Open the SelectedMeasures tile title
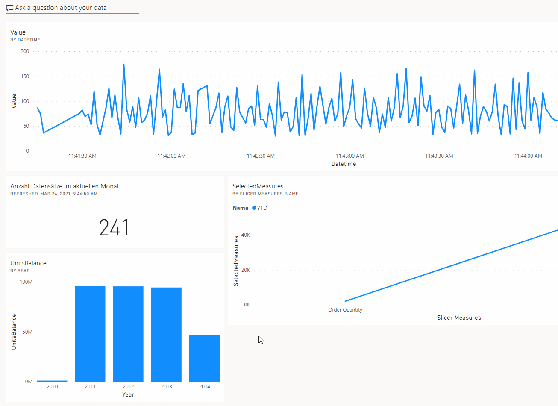The width and height of the screenshot is (558, 406). (258, 186)
